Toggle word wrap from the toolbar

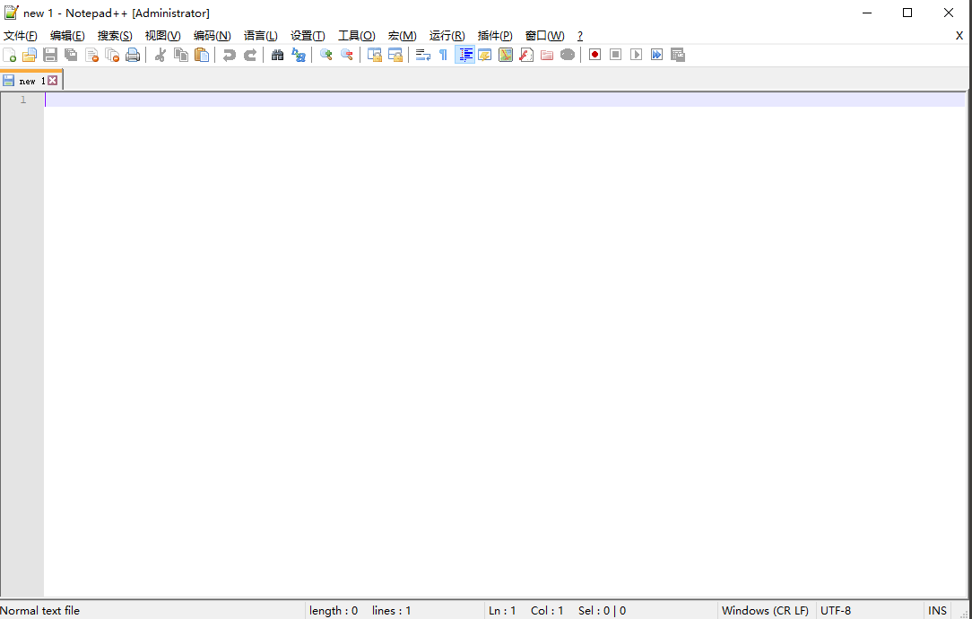tap(422, 55)
